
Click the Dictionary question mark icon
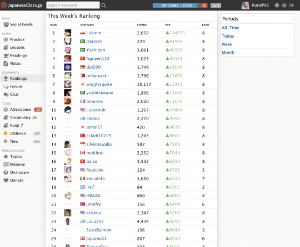pos(6,172)
